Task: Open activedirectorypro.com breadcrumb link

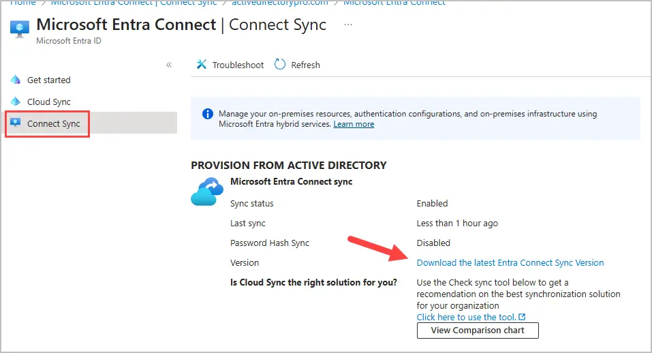Action: point(279,3)
